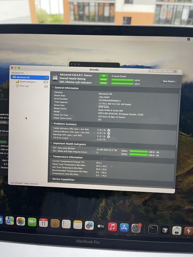The width and height of the screenshot is (193, 257).
Task: Click the 15 badge beside Health Indicators
Action: (x=46, y=82)
